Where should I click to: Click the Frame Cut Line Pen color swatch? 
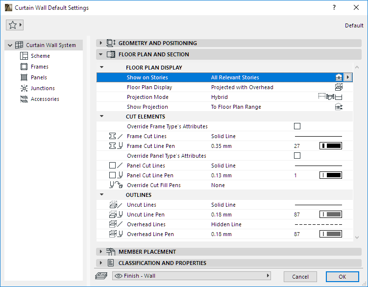(x=330, y=146)
